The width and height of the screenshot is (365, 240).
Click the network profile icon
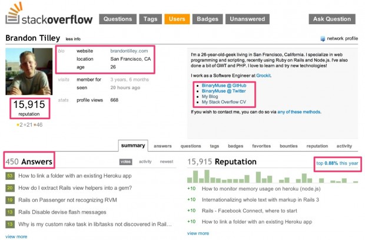pyautogui.click(x=323, y=39)
